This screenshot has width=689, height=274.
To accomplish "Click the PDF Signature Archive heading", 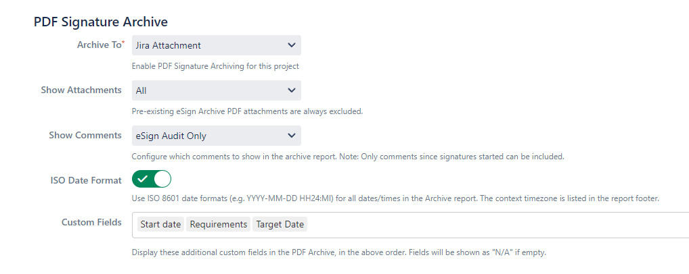I will [101, 22].
